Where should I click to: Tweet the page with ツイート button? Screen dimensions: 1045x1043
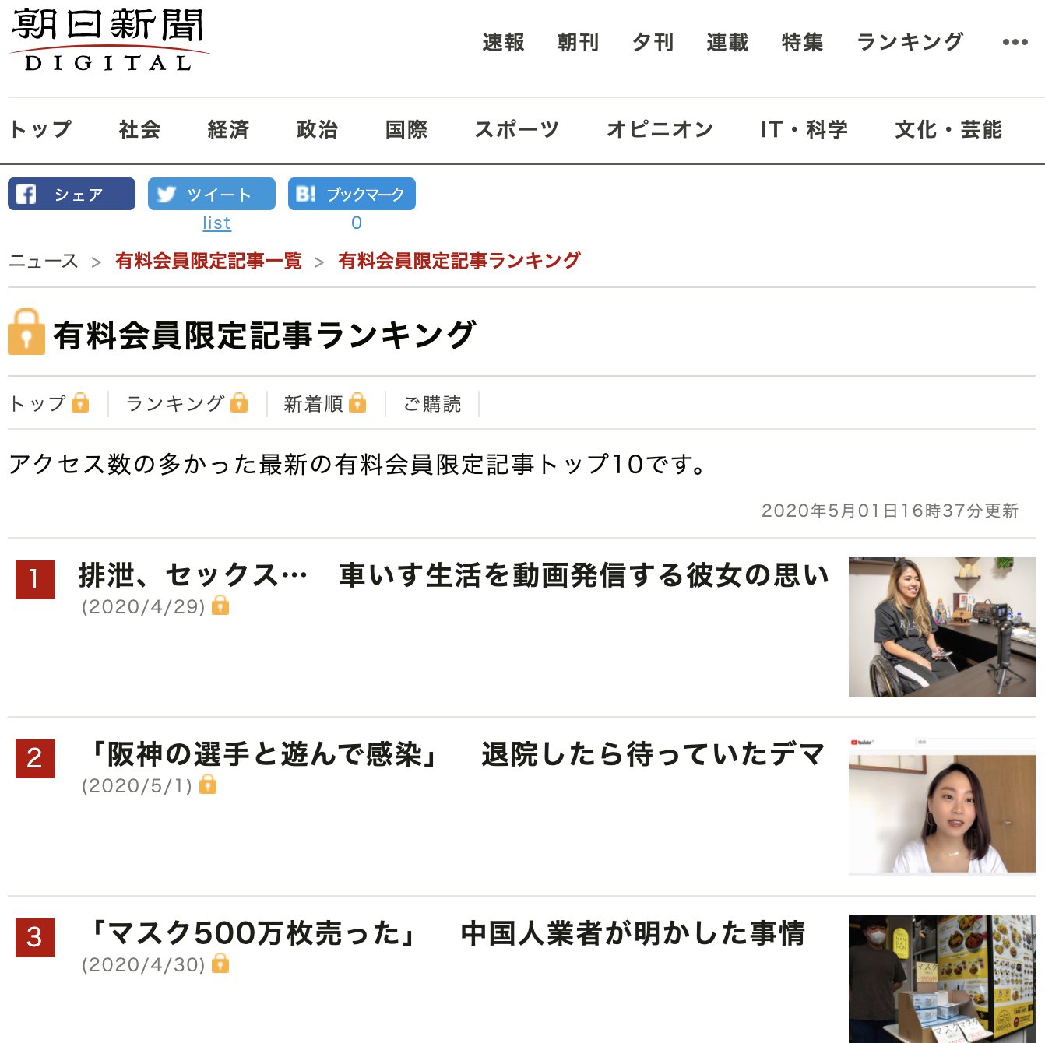click(212, 194)
